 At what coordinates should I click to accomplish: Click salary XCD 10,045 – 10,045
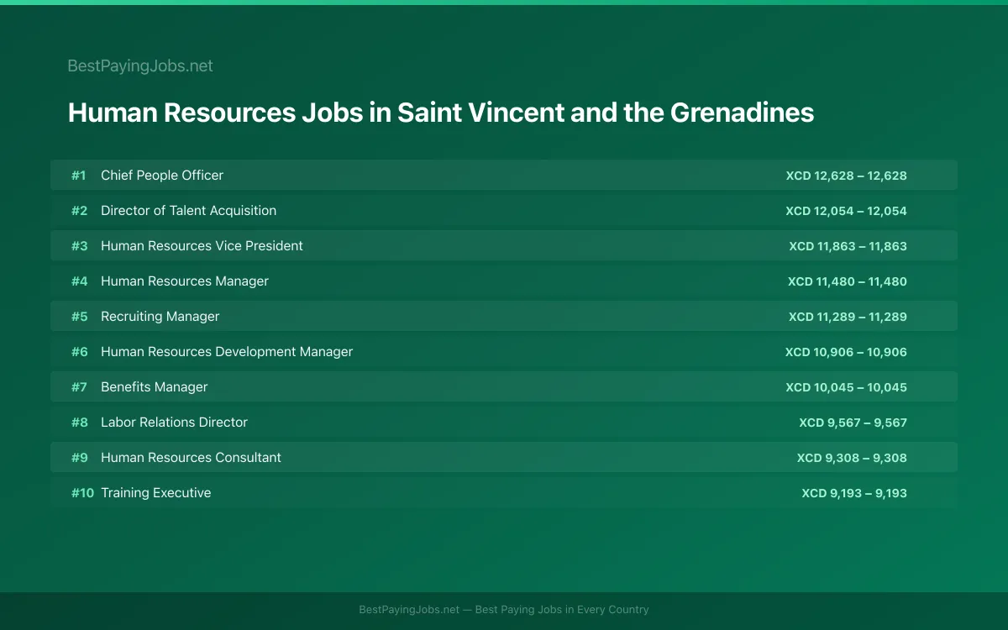click(x=847, y=387)
